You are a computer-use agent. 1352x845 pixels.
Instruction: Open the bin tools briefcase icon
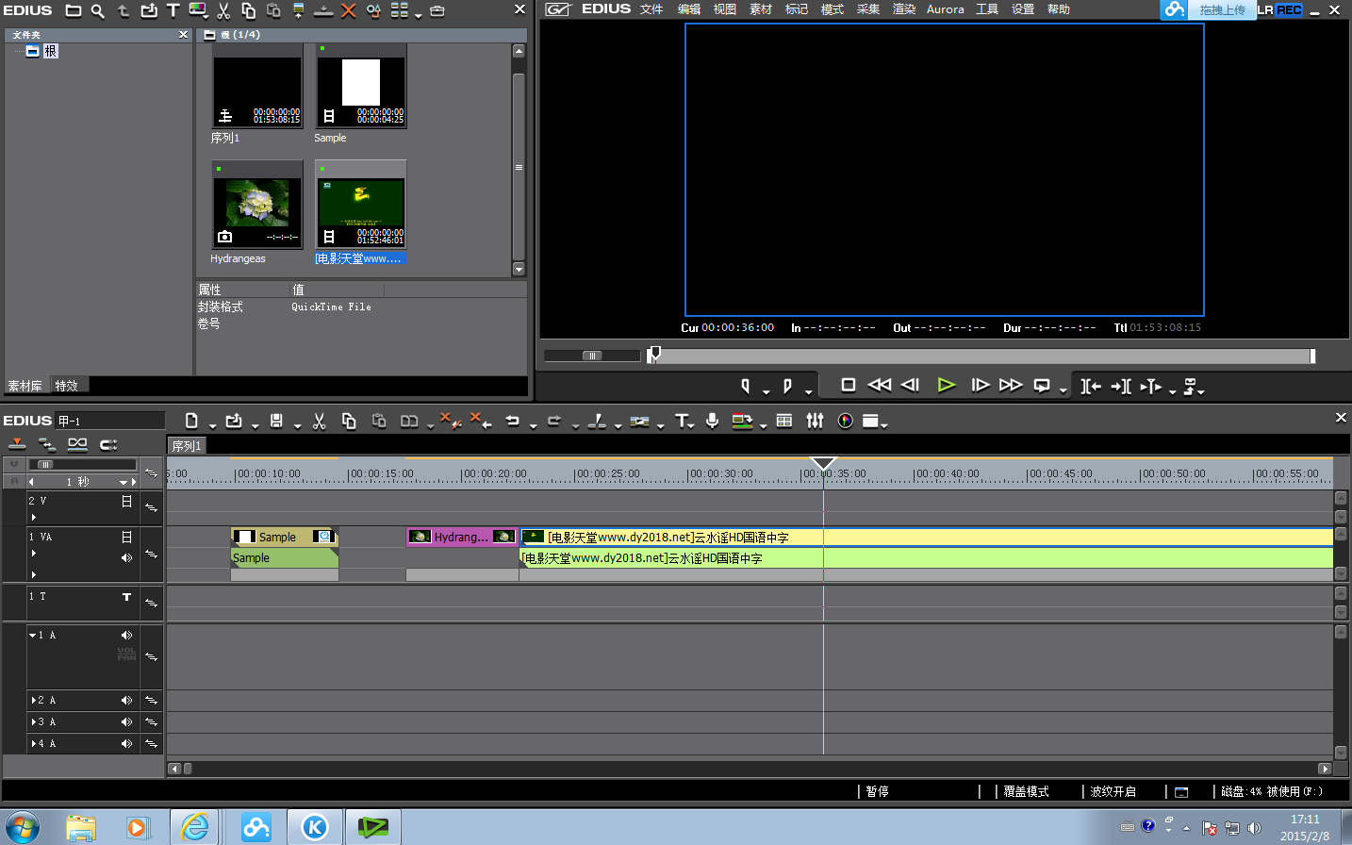click(437, 11)
